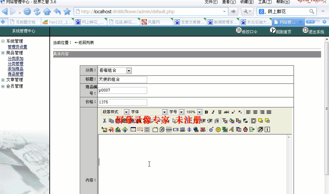Open the 字号 font size dropdown
329x194 pixels.
(176, 112)
